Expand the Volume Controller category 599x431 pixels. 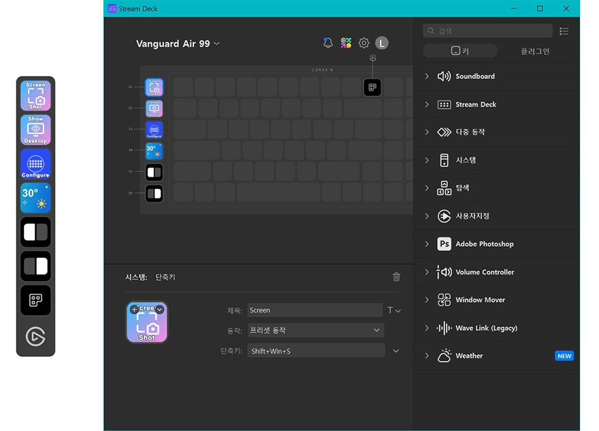coord(427,272)
